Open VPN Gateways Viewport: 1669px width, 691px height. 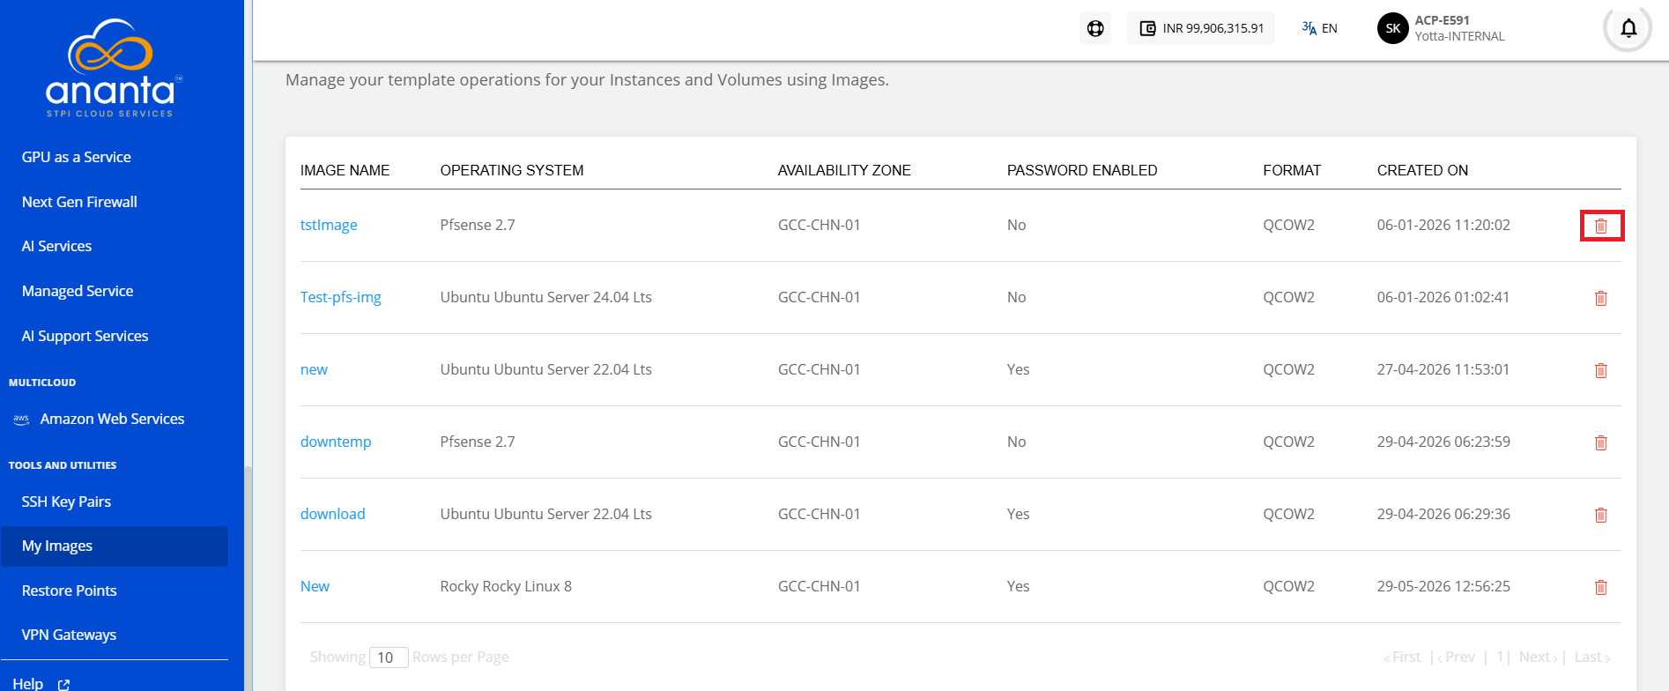point(69,635)
